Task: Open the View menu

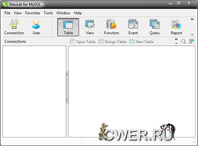Action: [18, 13]
